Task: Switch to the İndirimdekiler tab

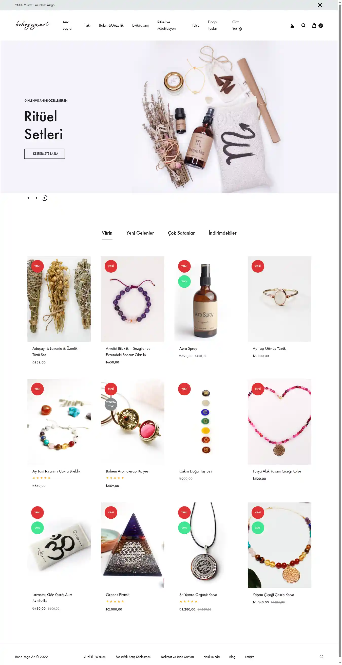Action: (222, 233)
